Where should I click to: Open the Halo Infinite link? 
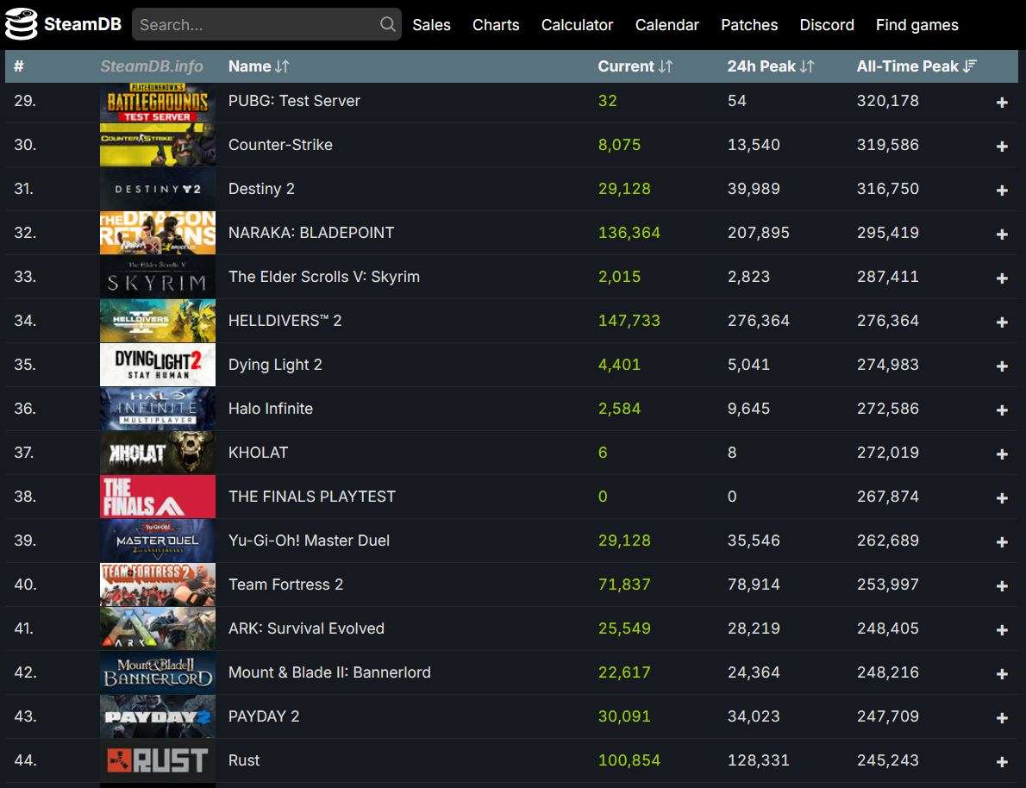(x=270, y=409)
